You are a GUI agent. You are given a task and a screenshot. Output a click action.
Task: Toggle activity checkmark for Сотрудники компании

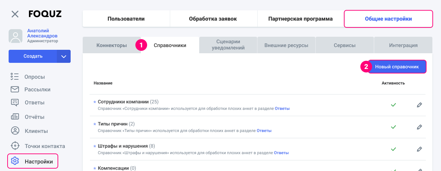pos(393,105)
